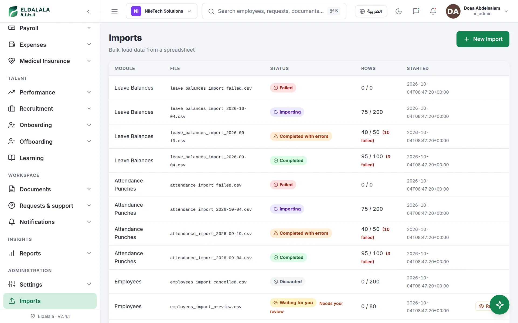
Task: Click the Requests & support help icon
Action: [12, 205]
